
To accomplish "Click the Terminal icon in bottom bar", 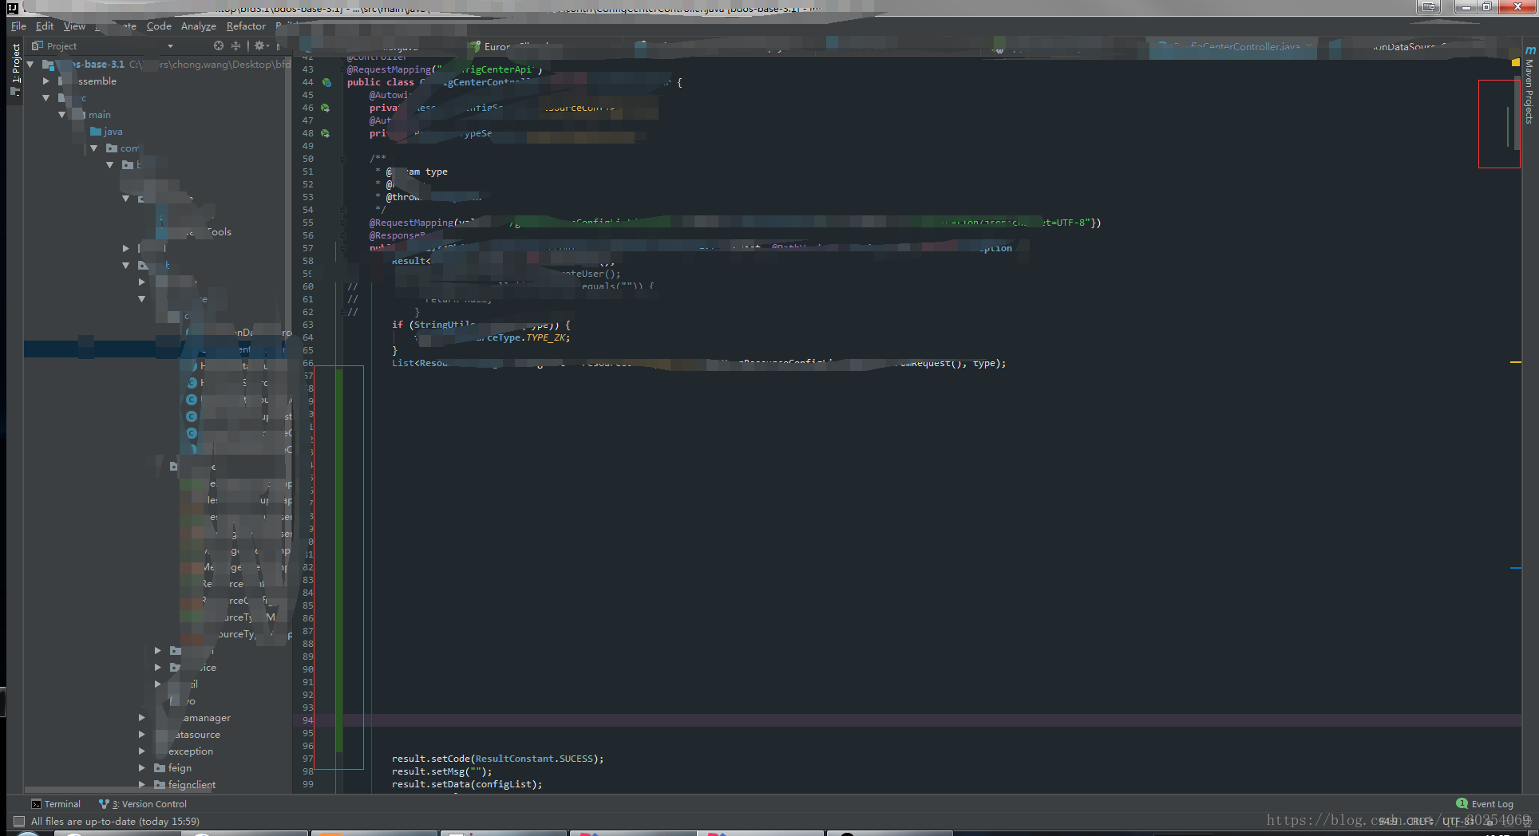I will point(36,804).
